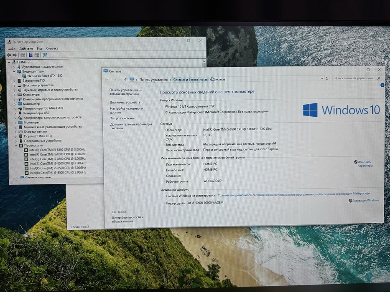390x292 pixels.
Task: Expand the Дисковые устройства node
Action: pos(14,86)
